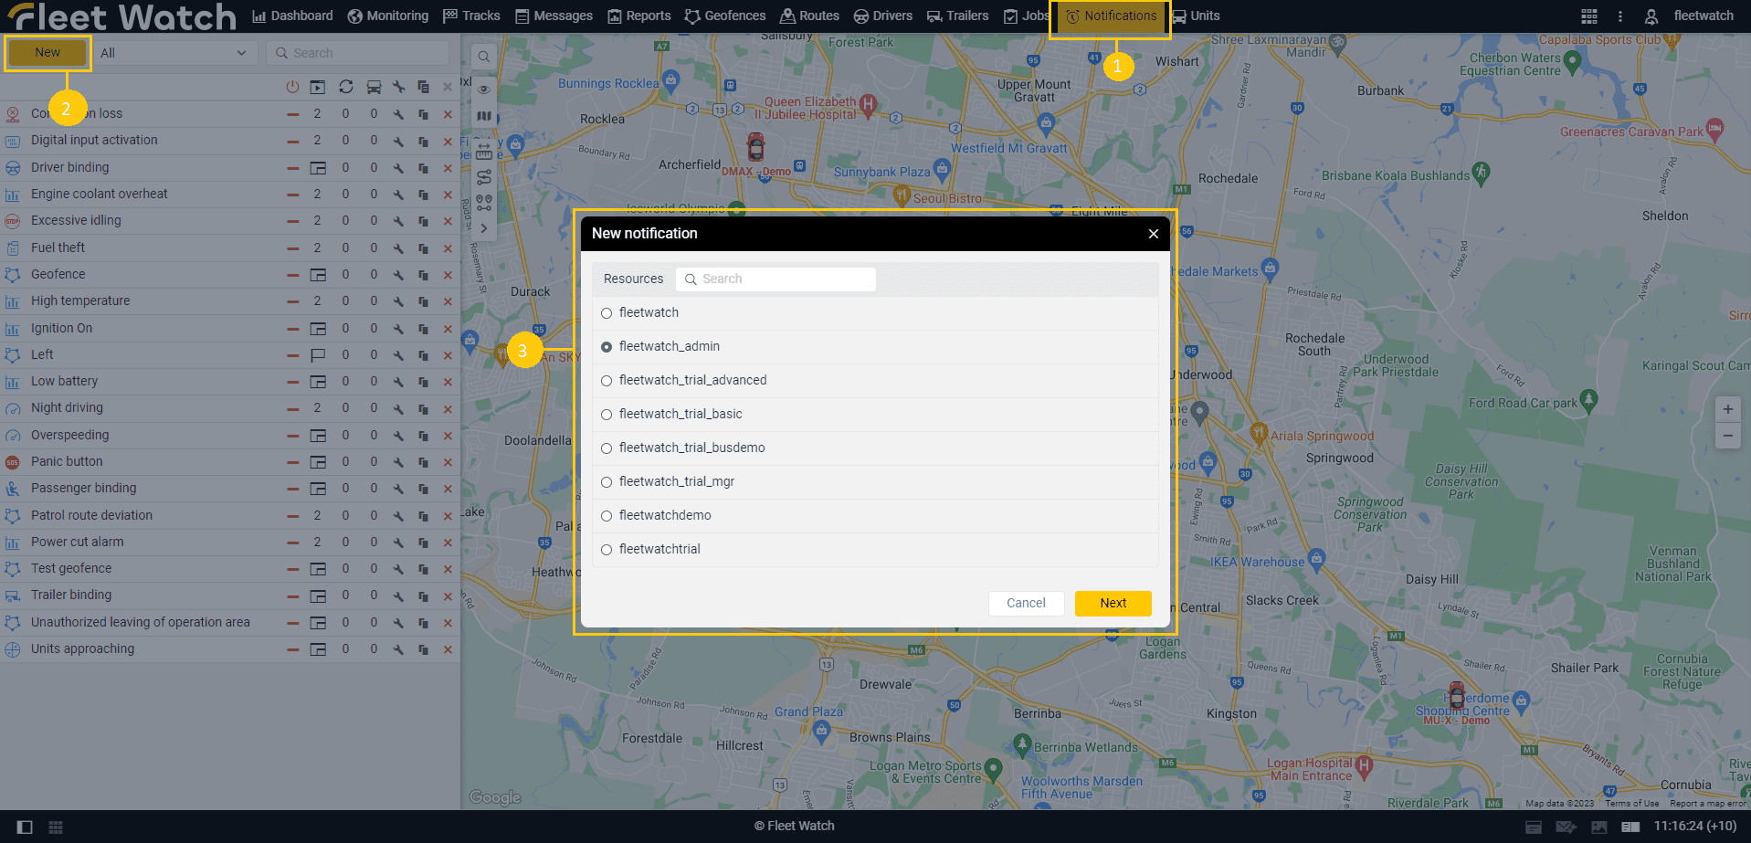Screen dimensions: 1751x843
Task: Click the apps grid icon in top bar
Action: click(1589, 16)
